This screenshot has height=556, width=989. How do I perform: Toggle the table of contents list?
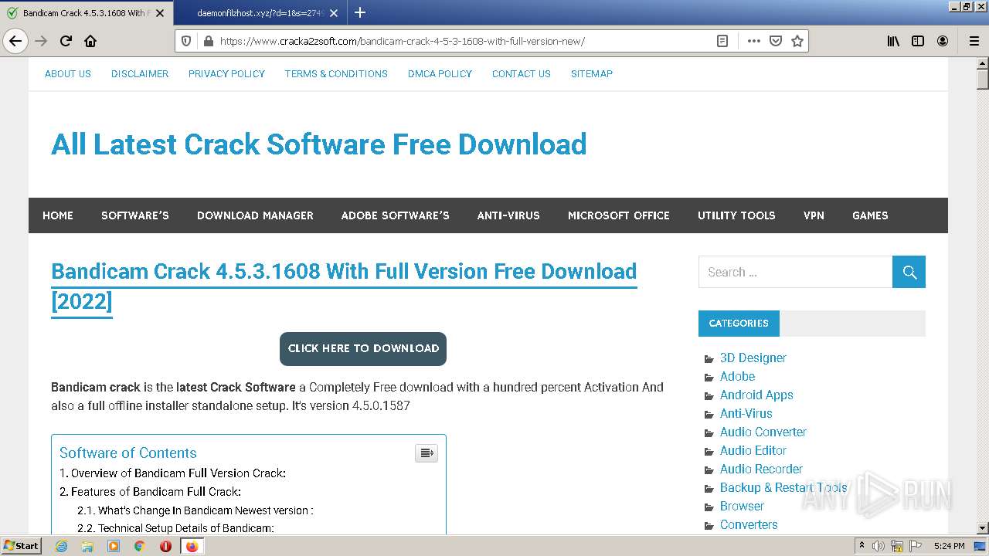(427, 453)
